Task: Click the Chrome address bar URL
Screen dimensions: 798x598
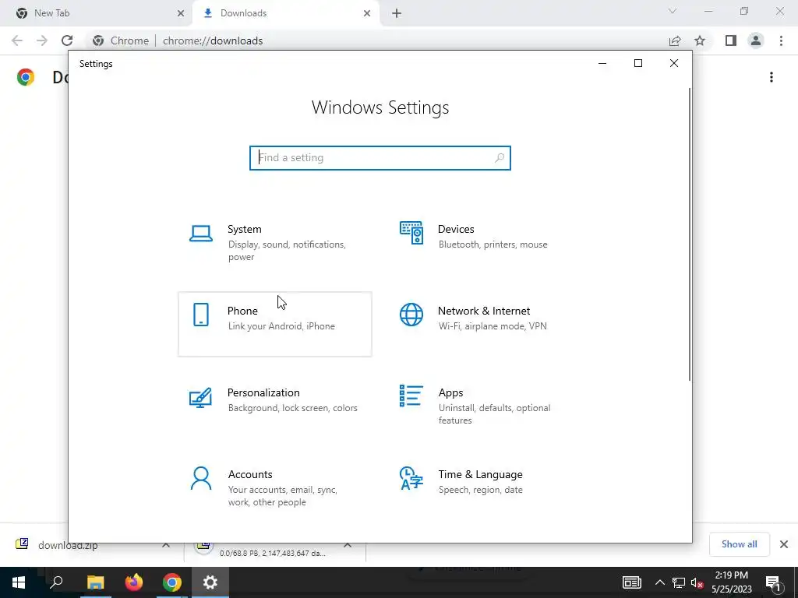Action: point(213,40)
